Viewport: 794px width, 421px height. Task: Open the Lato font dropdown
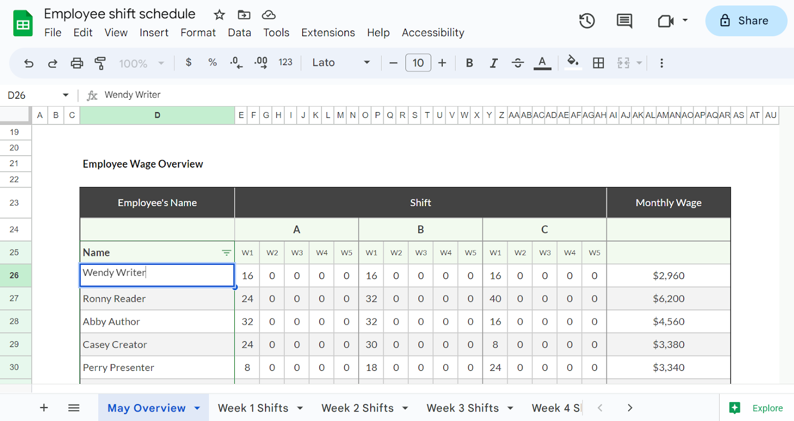point(341,63)
